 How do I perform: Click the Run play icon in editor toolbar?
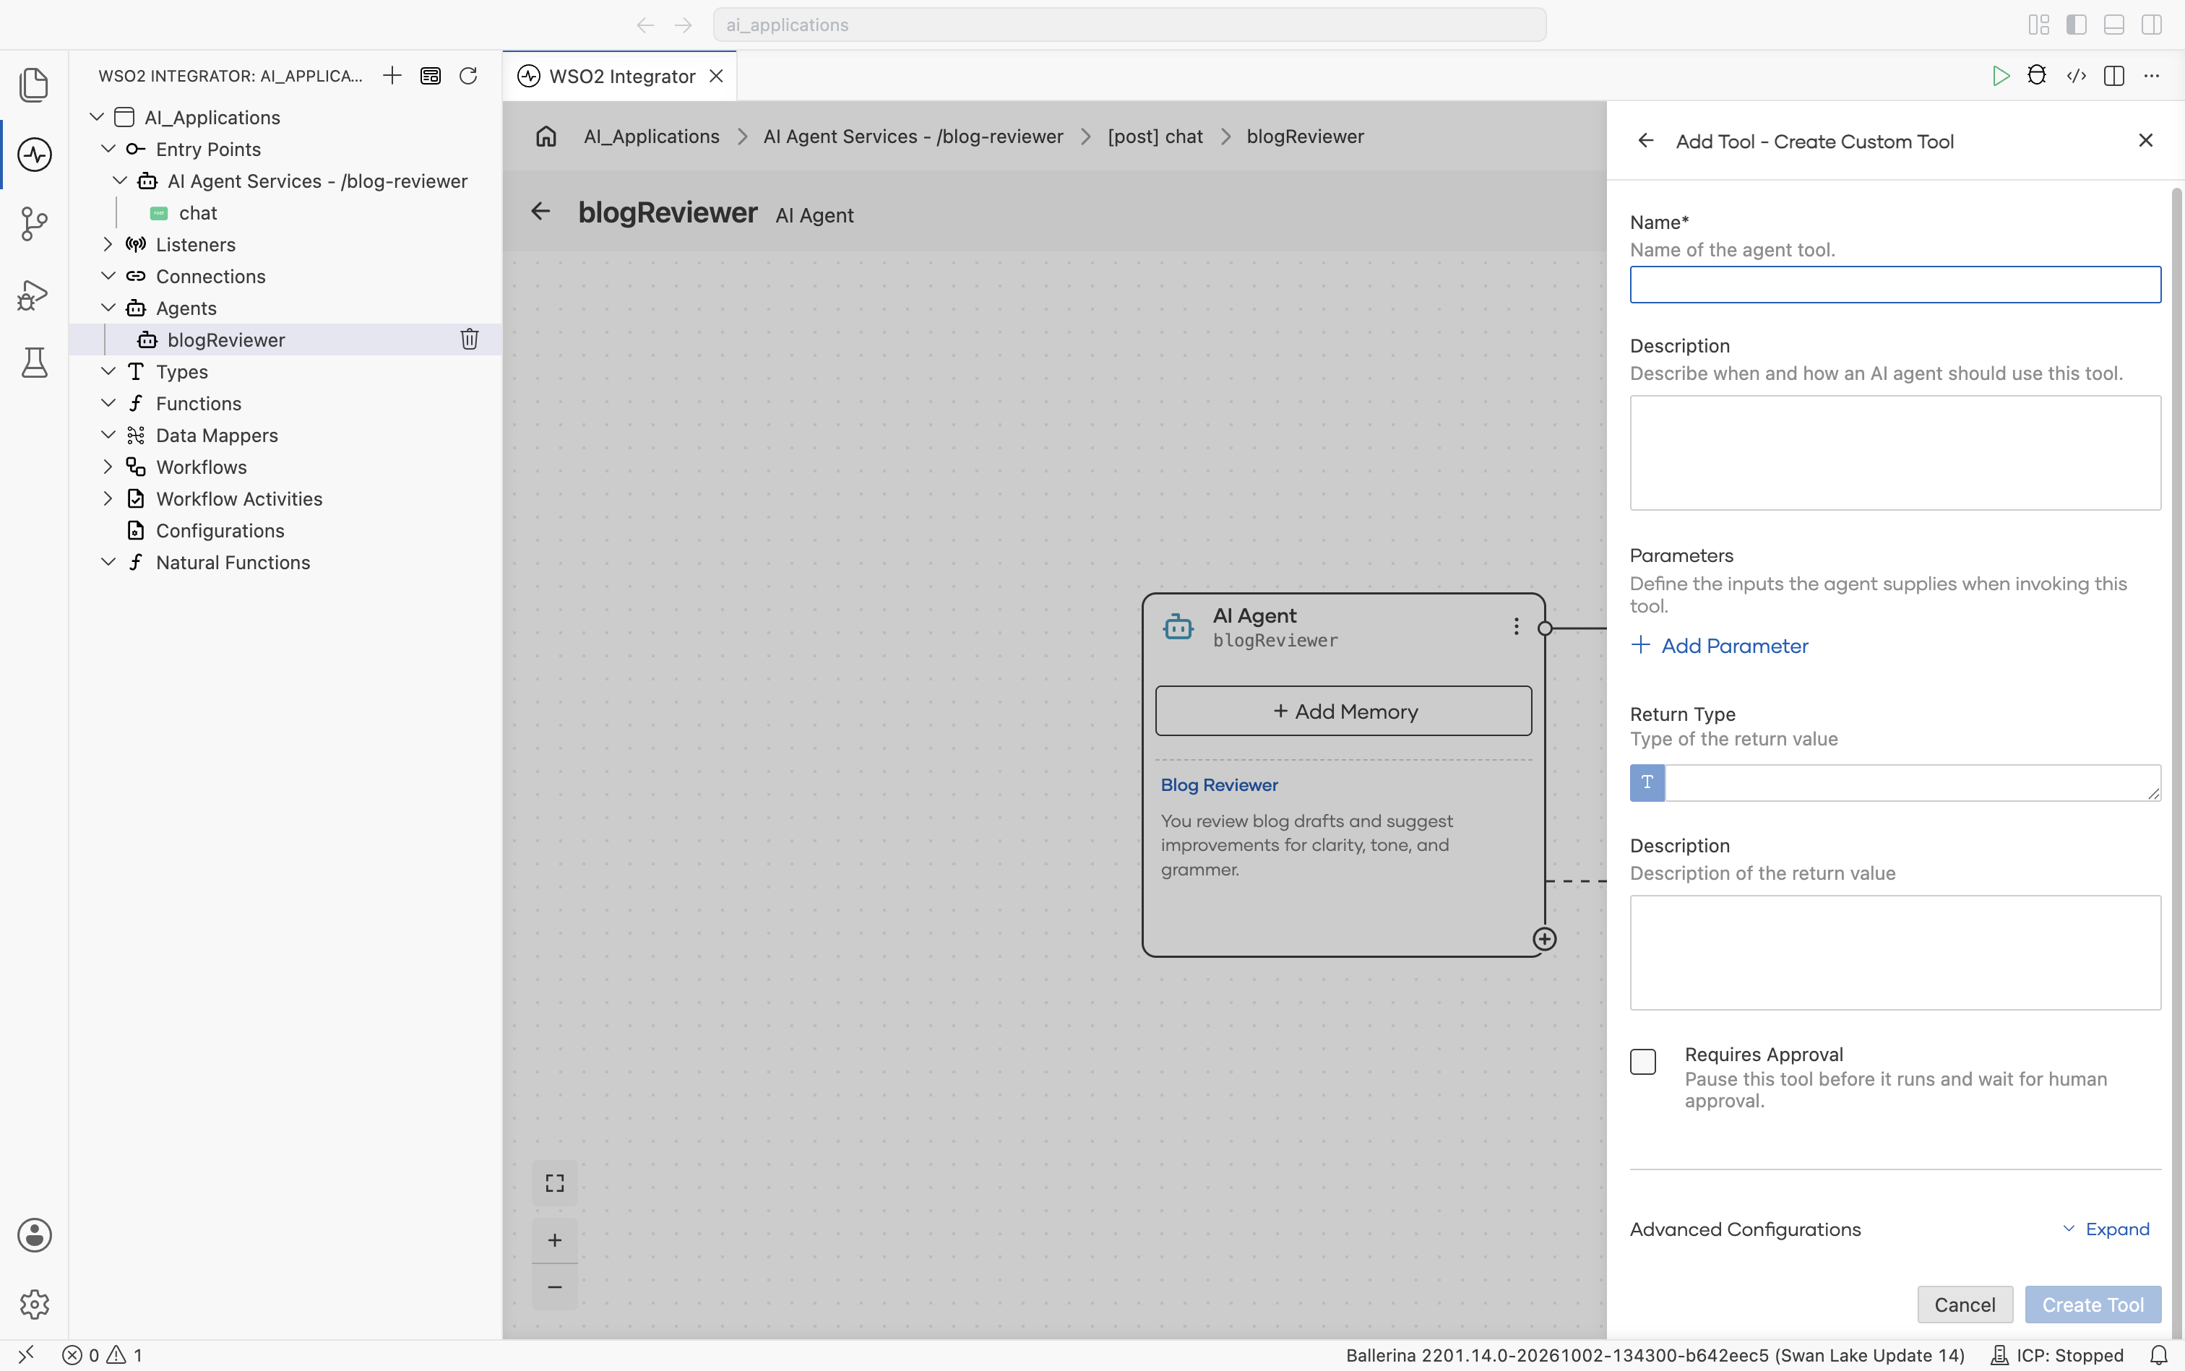pos(2000,76)
